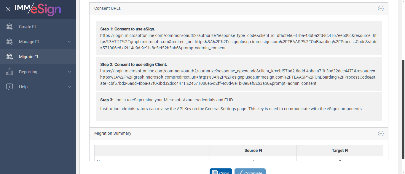Click the IMM eSign logo
This screenshot has width=405, height=174.
point(38,9)
